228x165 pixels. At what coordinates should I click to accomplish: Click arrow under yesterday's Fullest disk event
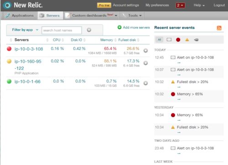coord(179,132)
